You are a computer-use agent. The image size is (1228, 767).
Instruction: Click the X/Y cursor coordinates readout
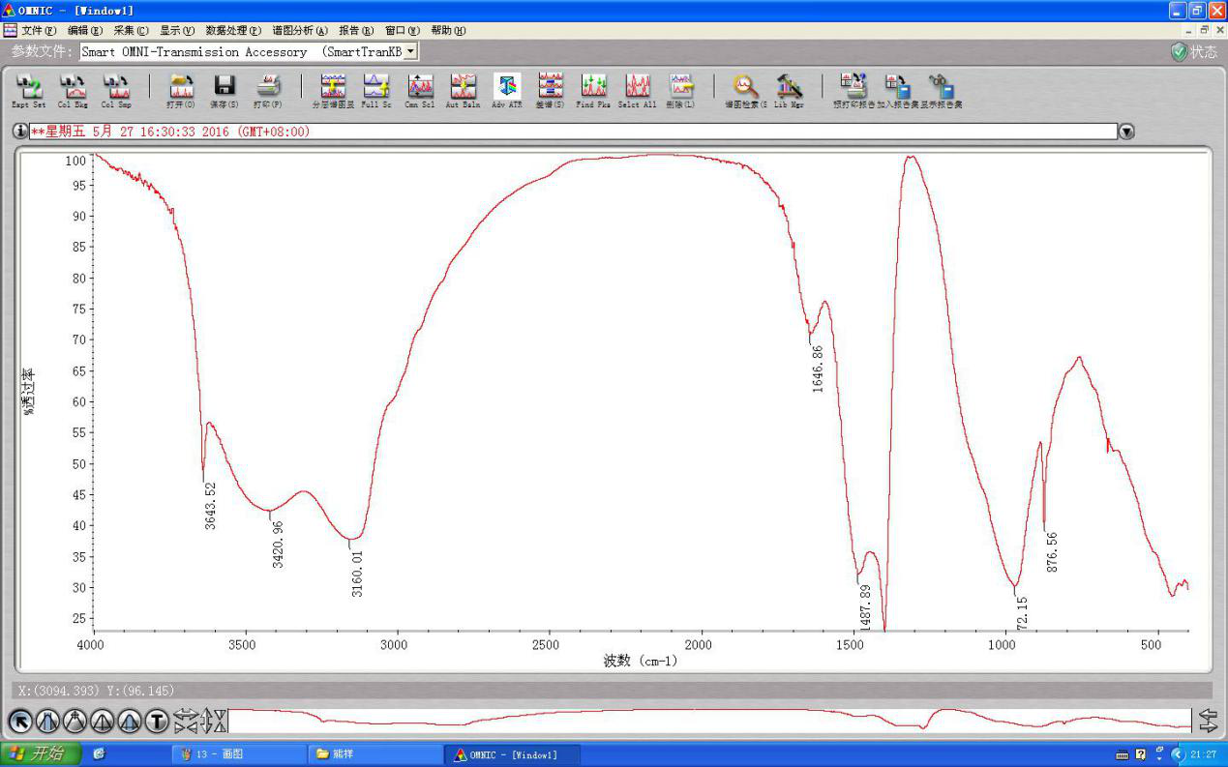tap(97, 691)
